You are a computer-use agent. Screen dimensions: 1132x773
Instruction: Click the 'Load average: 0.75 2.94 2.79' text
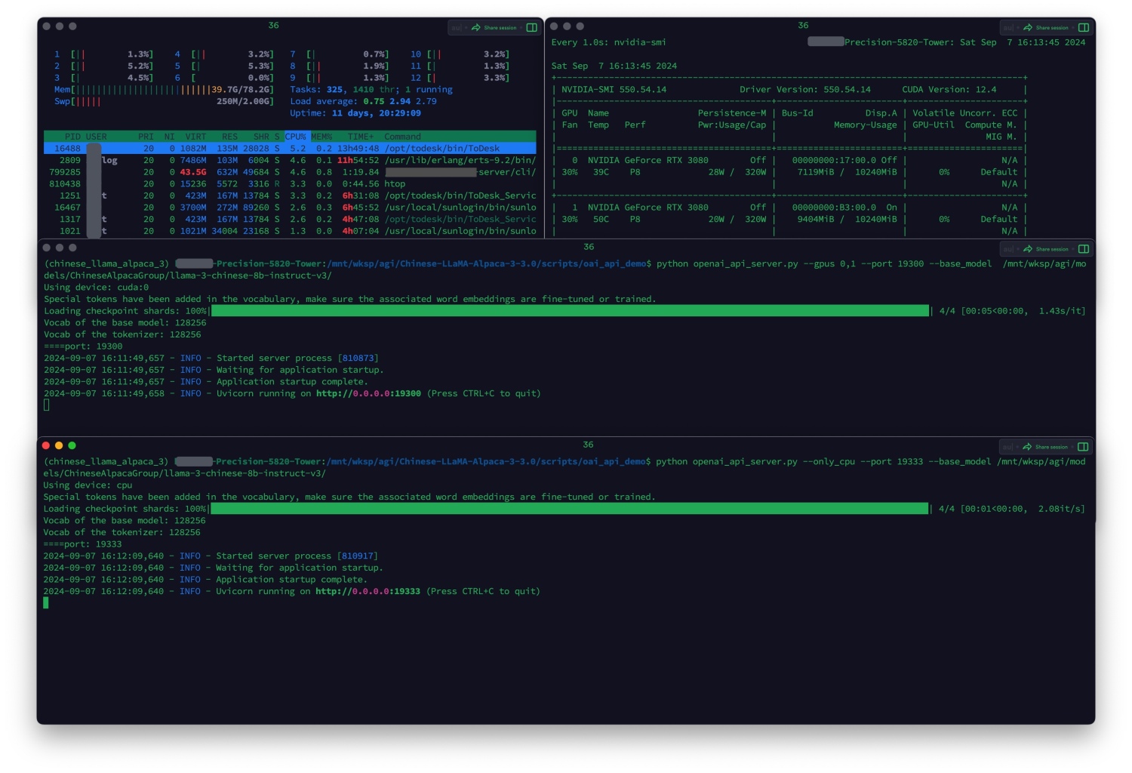coord(363,101)
